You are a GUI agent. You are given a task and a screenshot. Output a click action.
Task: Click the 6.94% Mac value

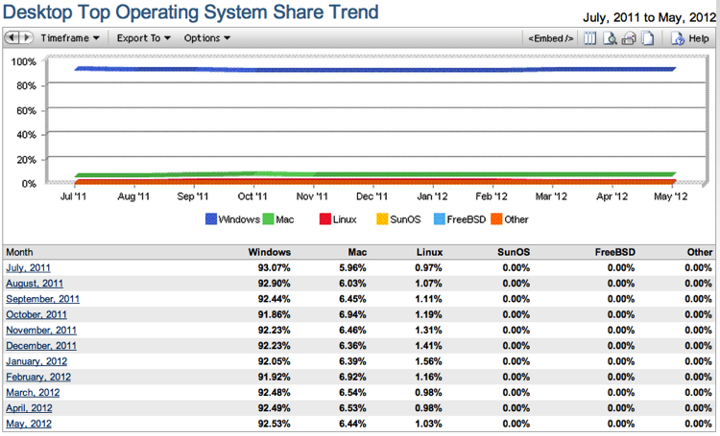[352, 314]
